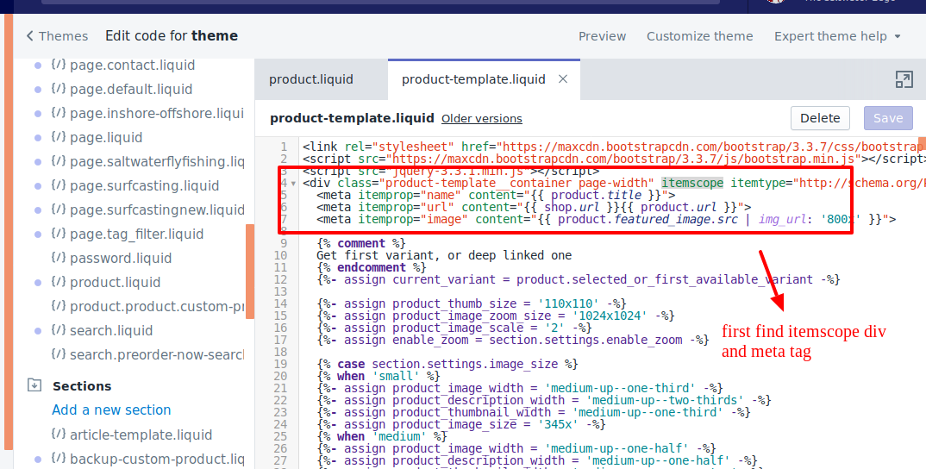Click liquid file icon beside page.saltwaterflyfishing
This screenshot has height=469, width=926.
click(58, 161)
